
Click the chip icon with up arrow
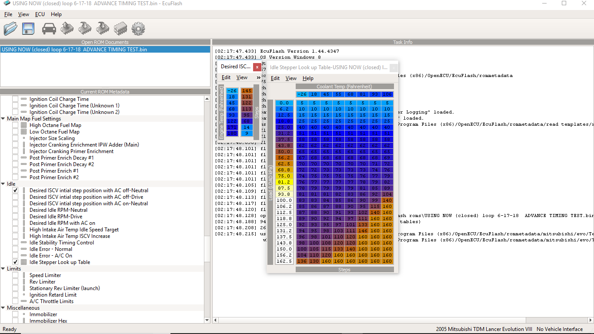(x=67, y=29)
